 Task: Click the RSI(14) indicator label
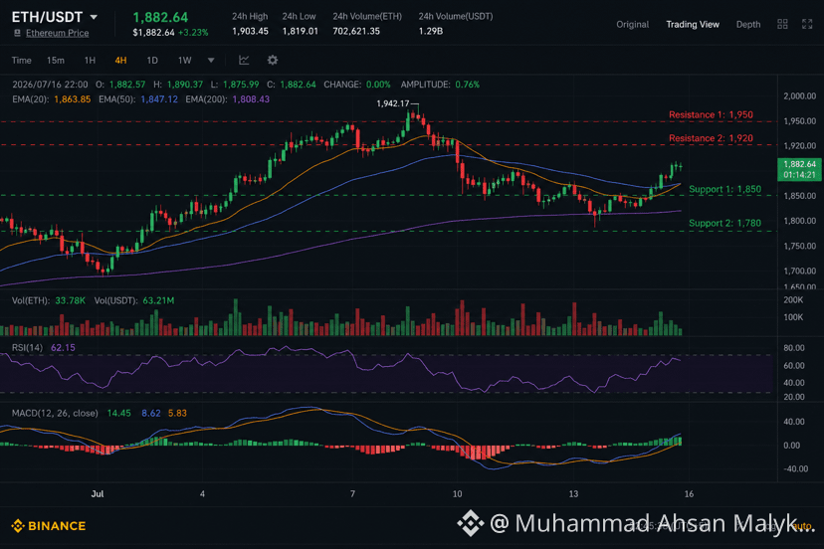pos(27,348)
